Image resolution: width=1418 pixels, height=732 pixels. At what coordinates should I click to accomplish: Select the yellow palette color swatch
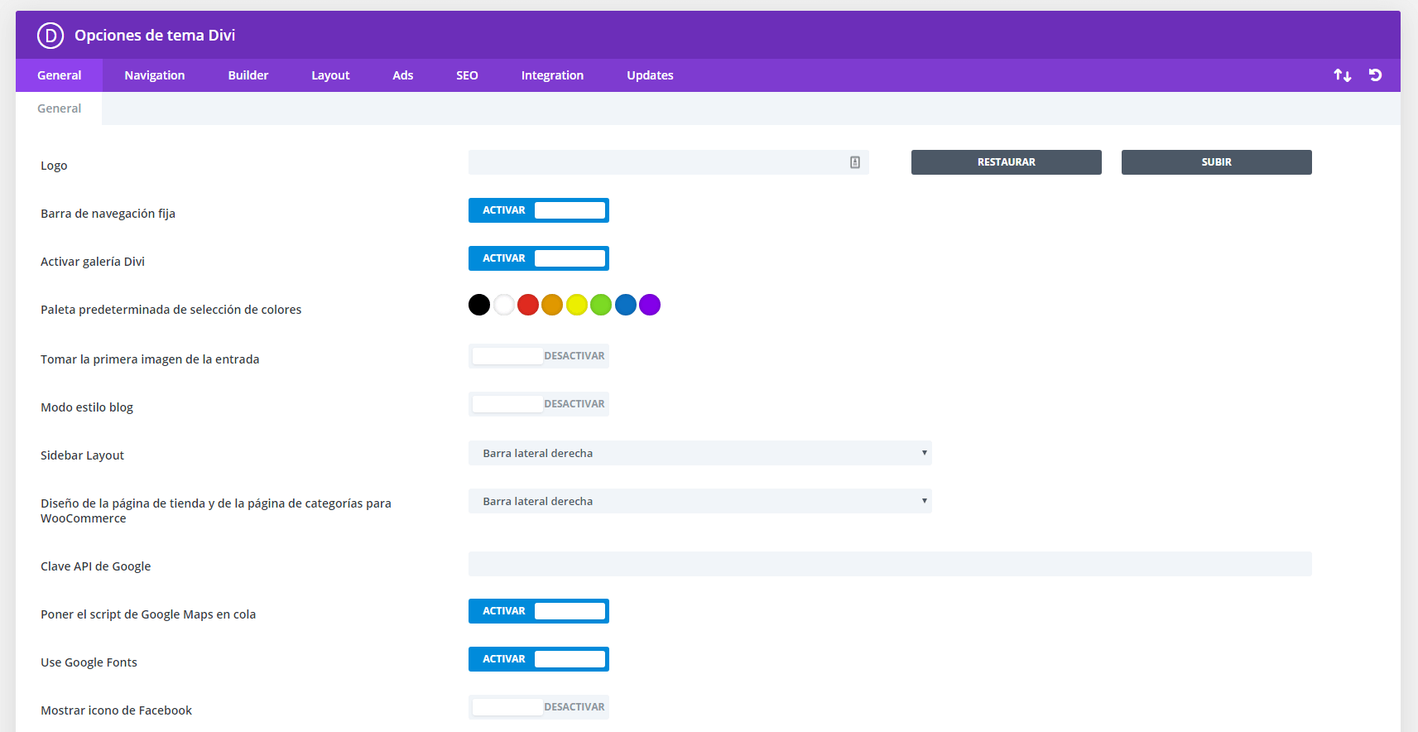tap(577, 305)
